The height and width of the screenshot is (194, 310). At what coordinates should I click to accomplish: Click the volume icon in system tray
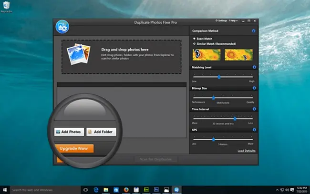click(287, 190)
